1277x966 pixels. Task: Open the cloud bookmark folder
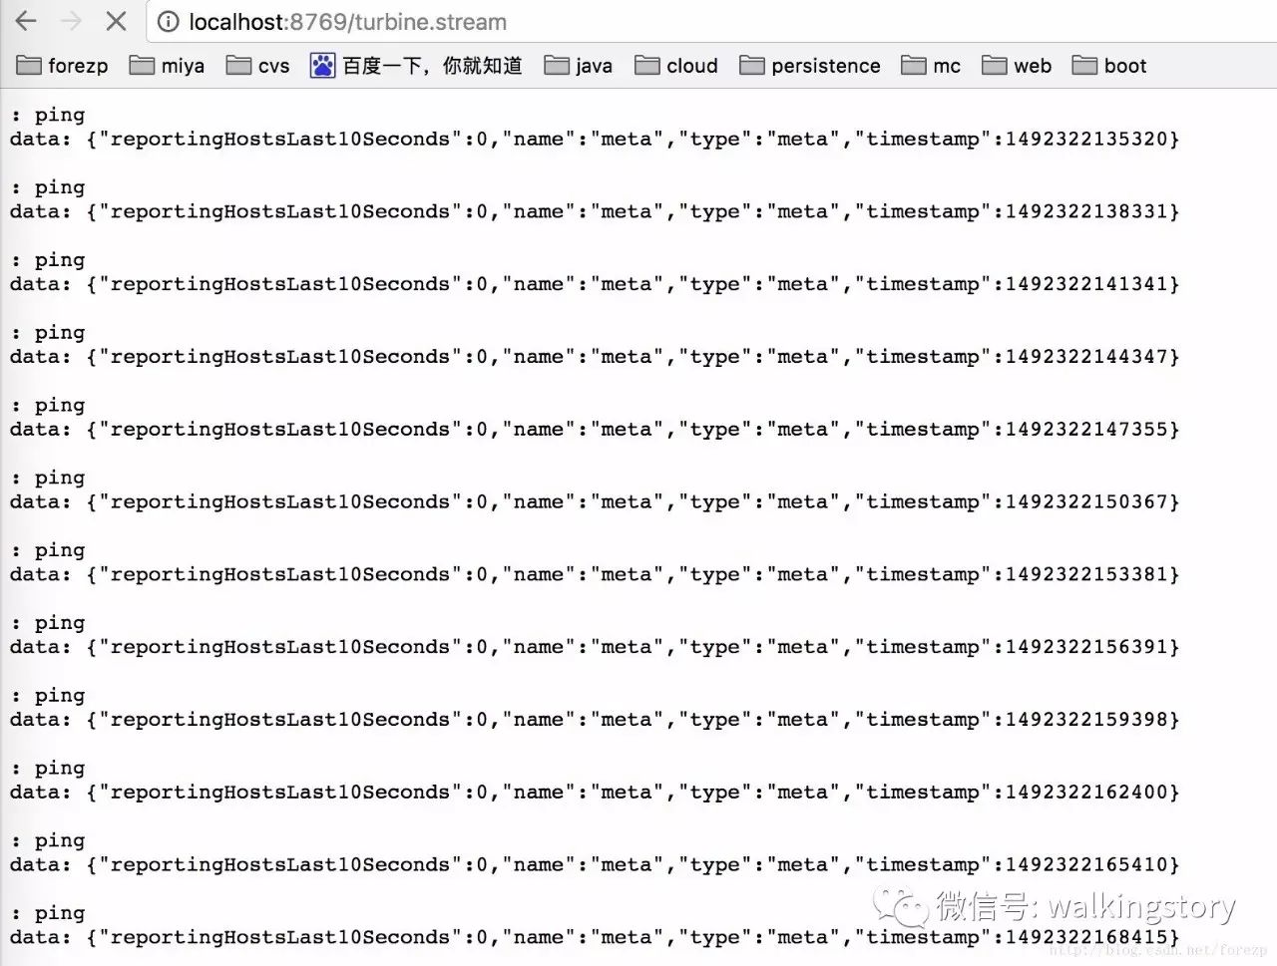pyautogui.click(x=676, y=66)
